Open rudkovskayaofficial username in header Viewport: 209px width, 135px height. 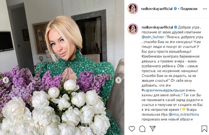(x=157, y=9)
